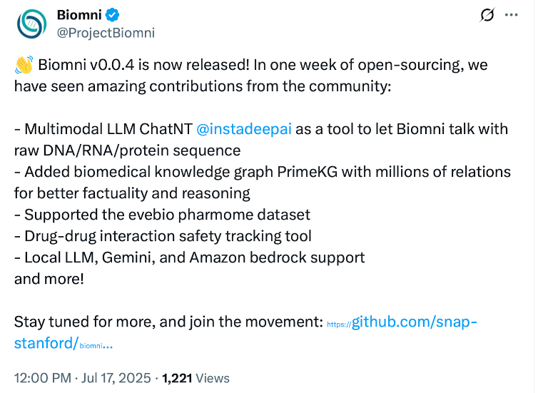Click the 1,221 Views count

196,378
